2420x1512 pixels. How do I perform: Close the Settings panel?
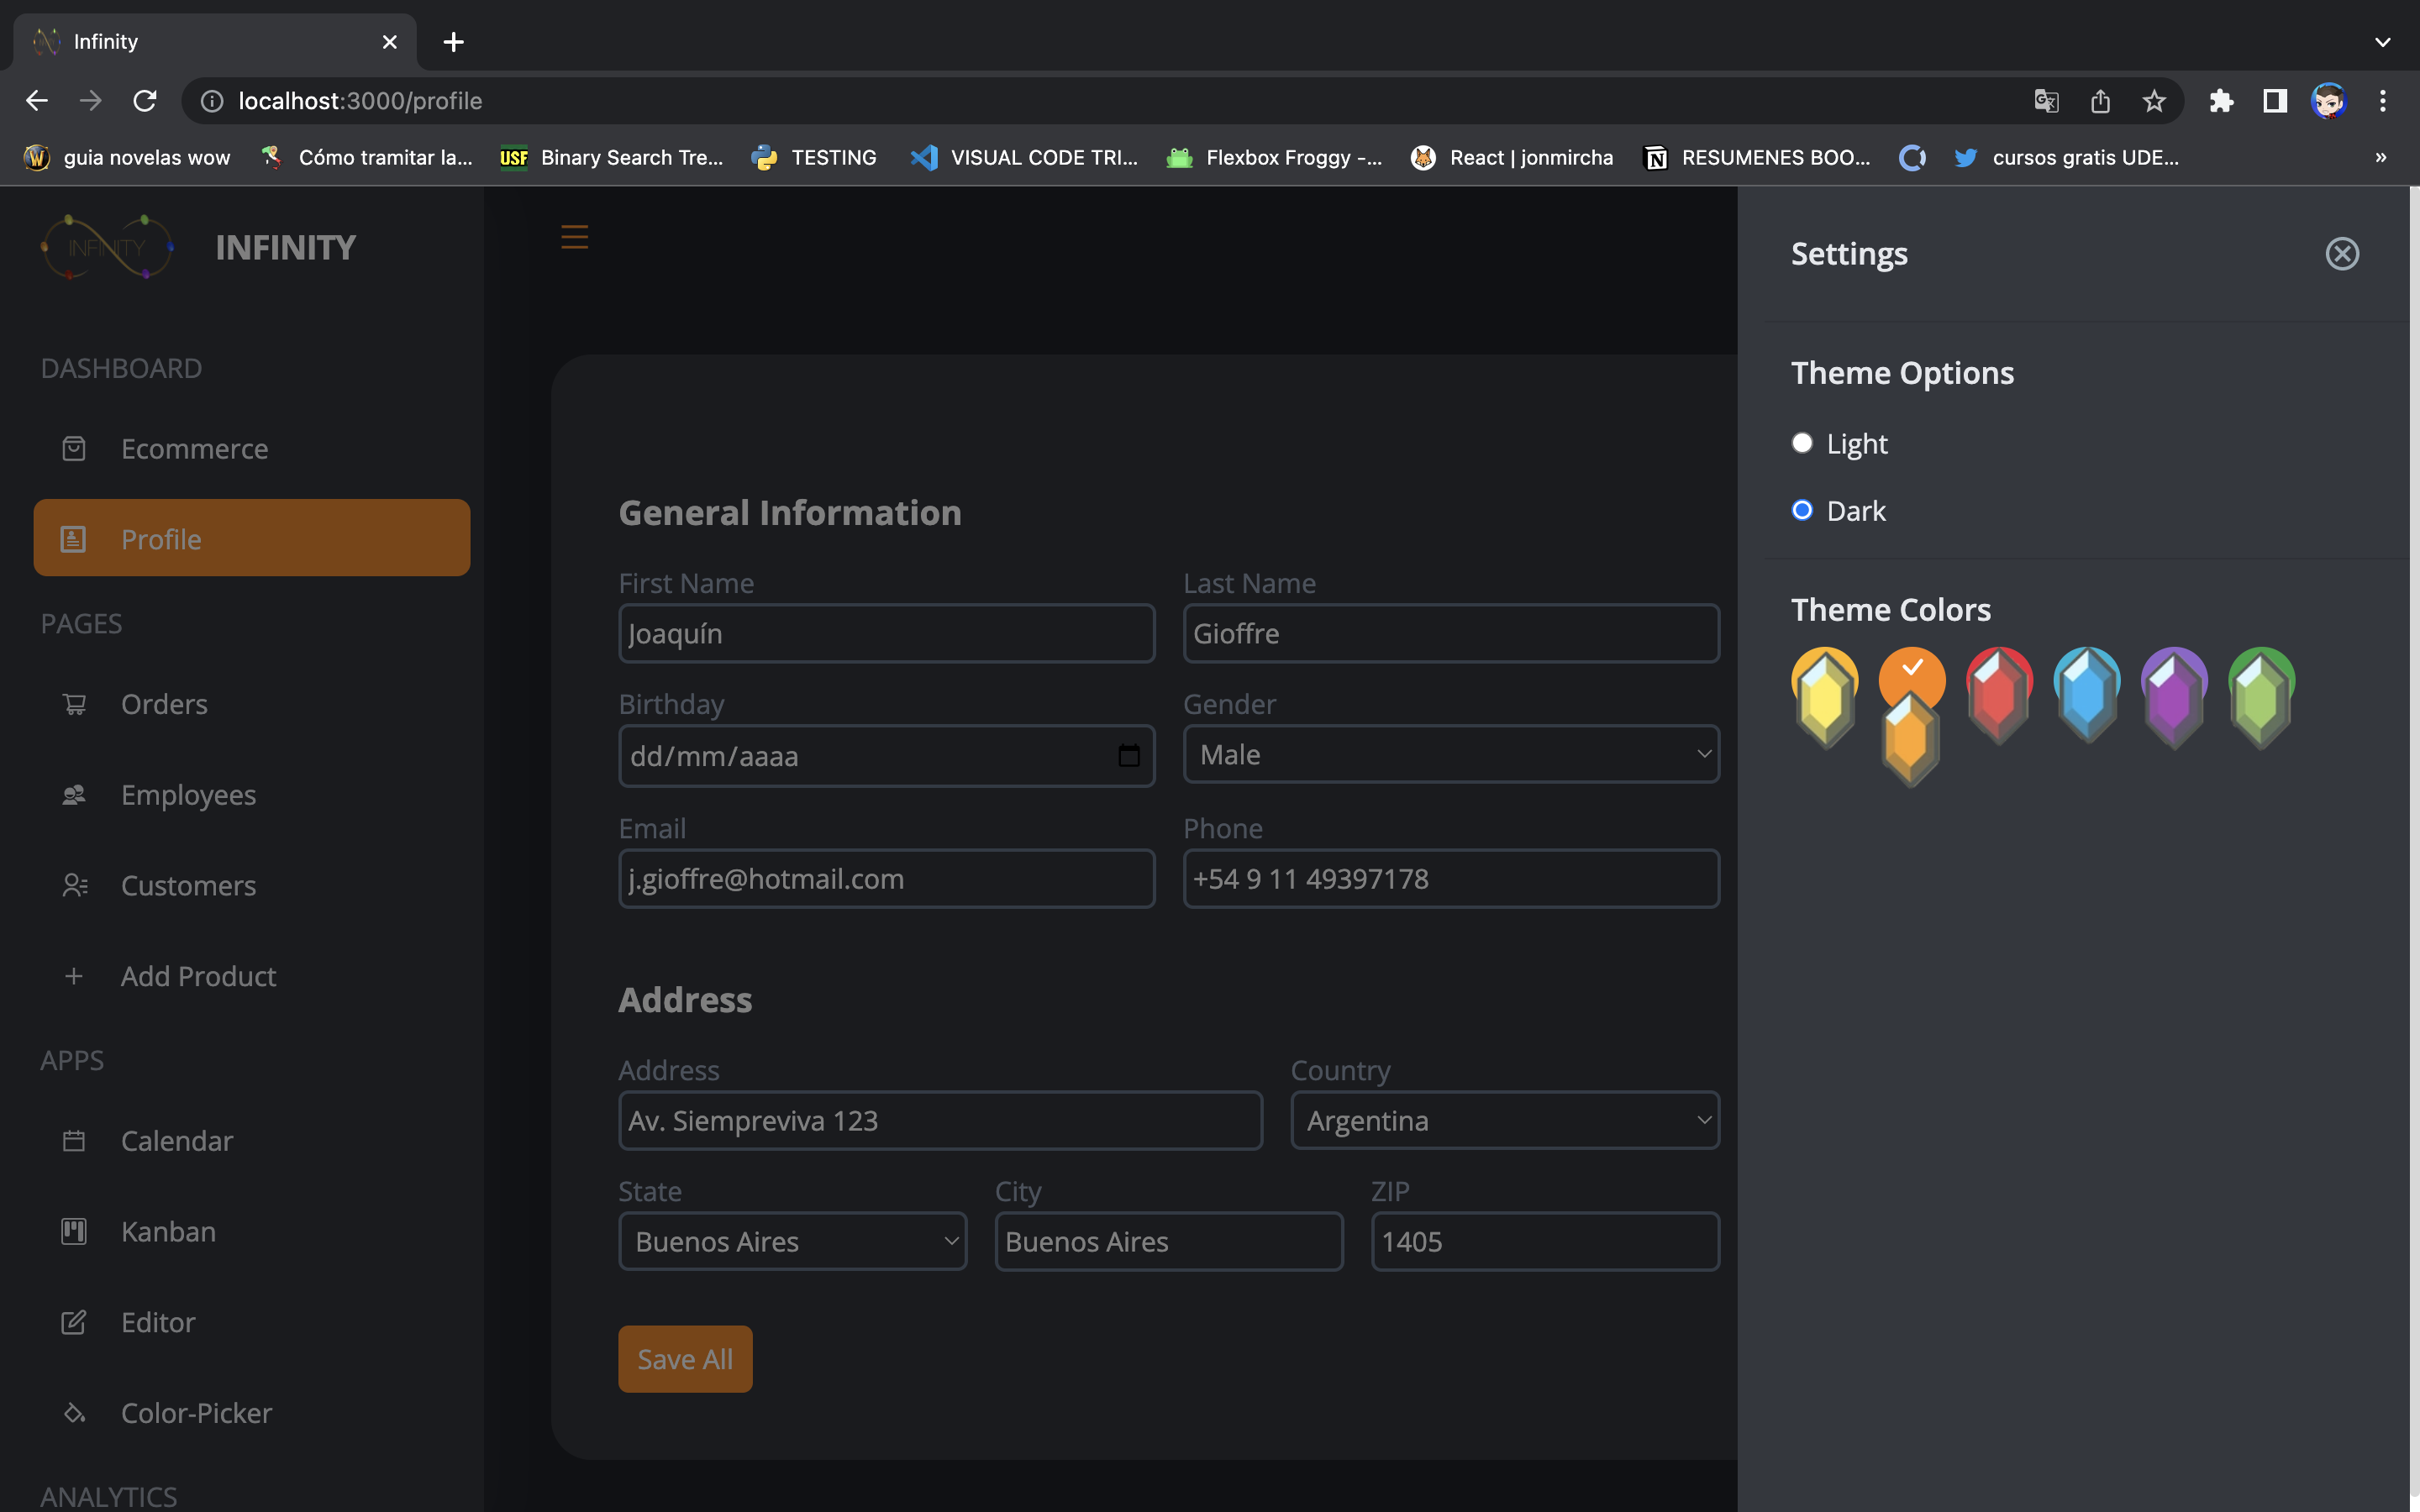pos(2342,253)
